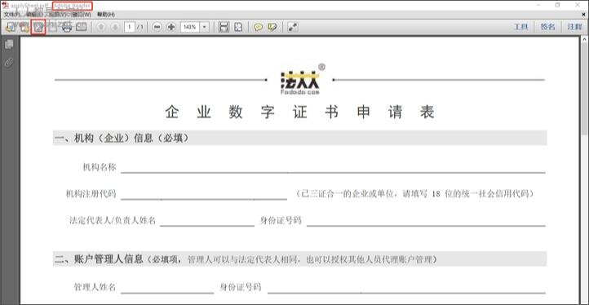The image size is (589, 305).
Task: Click the page number box showing 1
Action: [x=130, y=27]
